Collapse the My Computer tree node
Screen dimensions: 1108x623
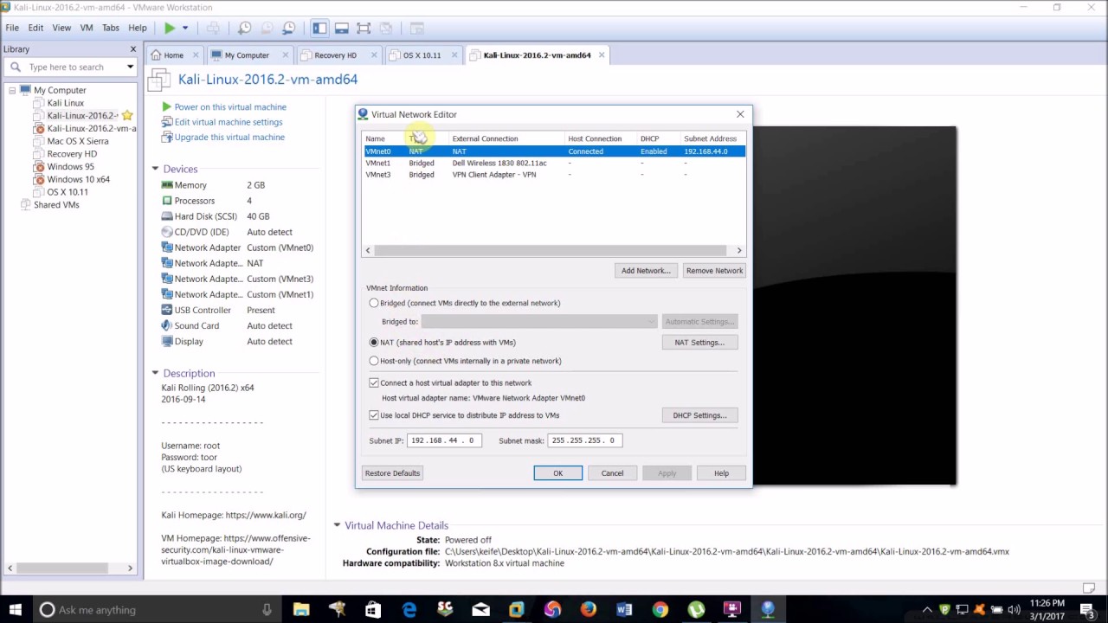[x=12, y=90]
